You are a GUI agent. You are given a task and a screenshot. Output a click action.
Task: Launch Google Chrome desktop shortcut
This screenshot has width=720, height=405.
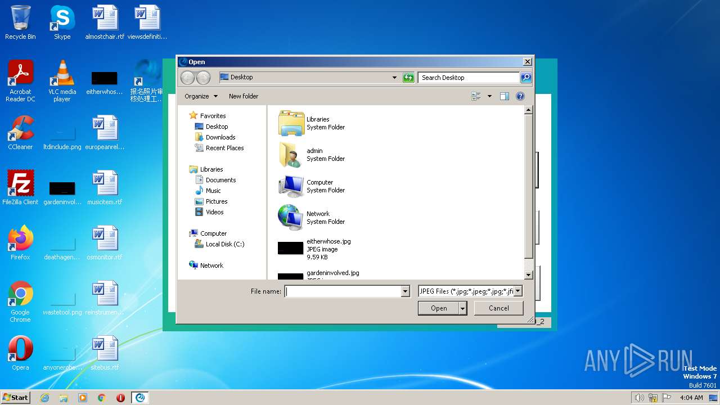(20, 301)
